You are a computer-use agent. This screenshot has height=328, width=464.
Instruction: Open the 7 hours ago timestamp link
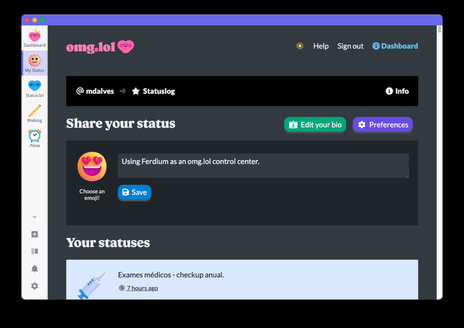142,288
